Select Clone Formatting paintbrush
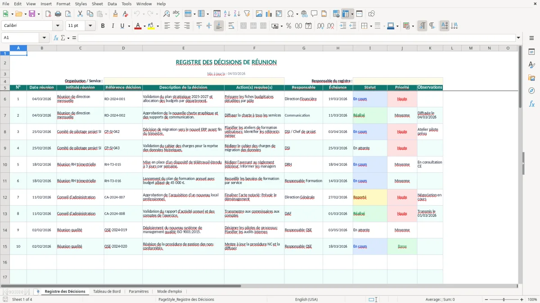 (x=115, y=14)
